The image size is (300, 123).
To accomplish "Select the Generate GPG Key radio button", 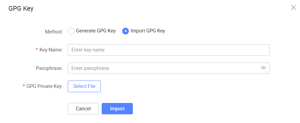I will (71, 31).
